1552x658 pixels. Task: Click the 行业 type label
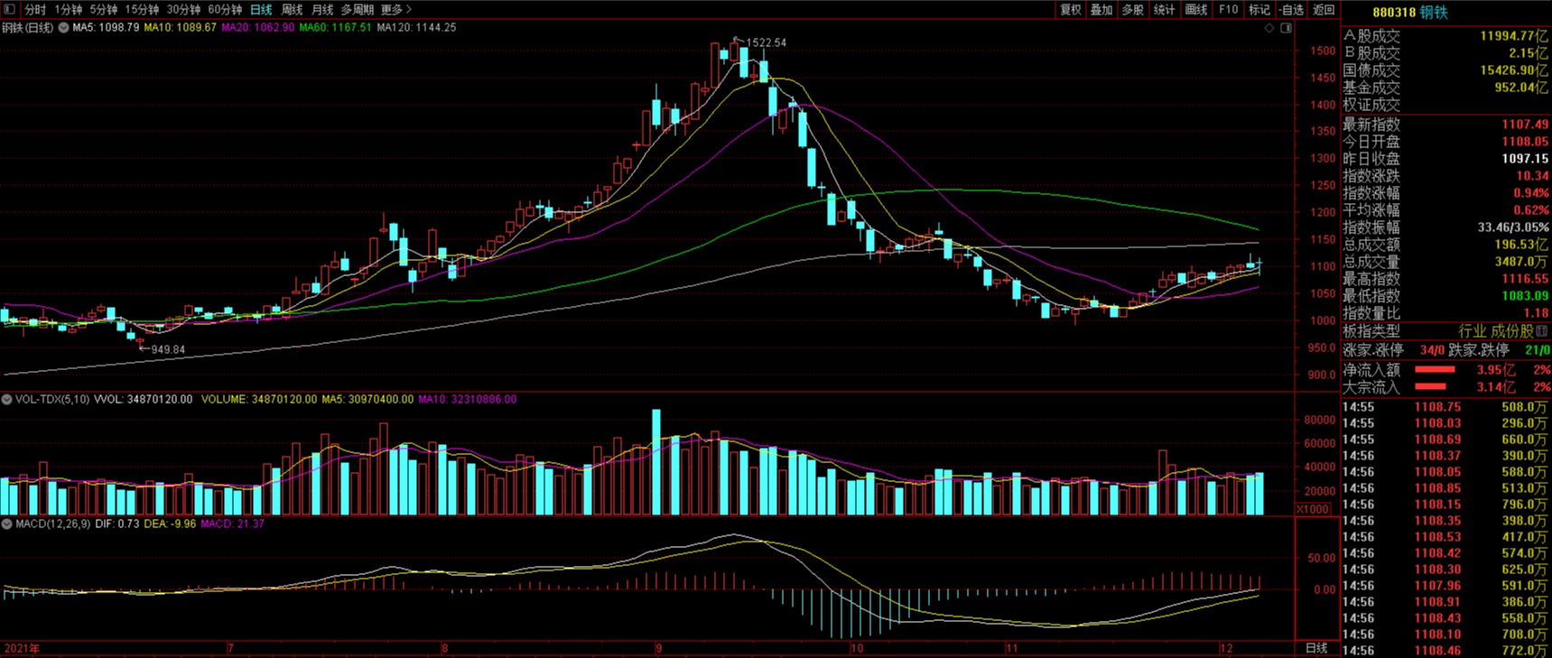tap(1473, 331)
